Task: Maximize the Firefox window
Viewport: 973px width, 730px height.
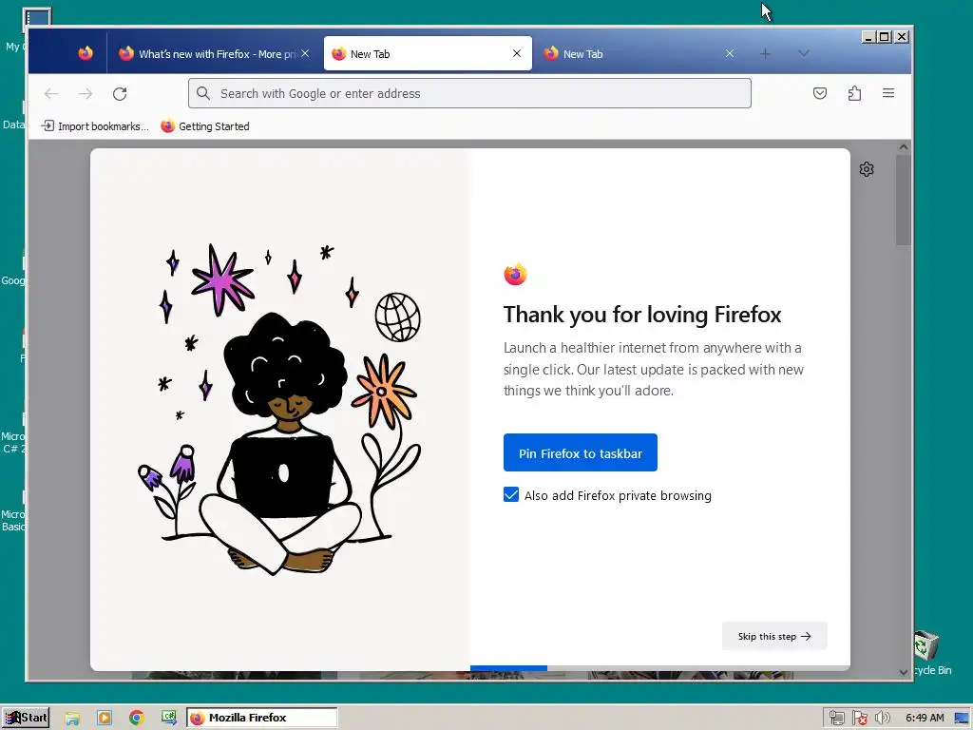Action: (885, 37)
